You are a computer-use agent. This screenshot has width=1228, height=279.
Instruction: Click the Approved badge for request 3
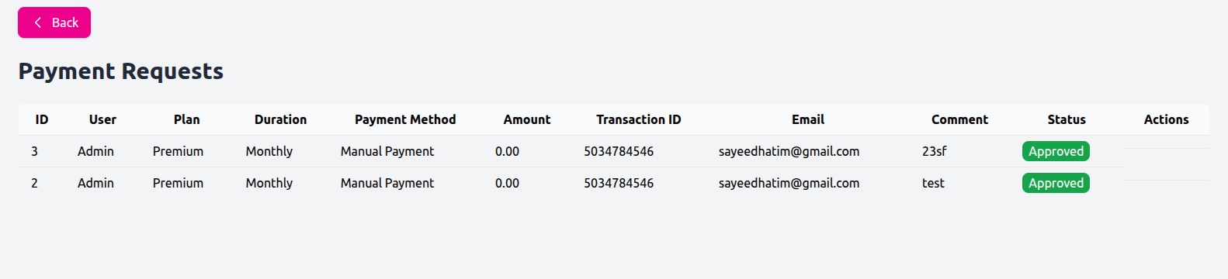(x=1056, y=151)
